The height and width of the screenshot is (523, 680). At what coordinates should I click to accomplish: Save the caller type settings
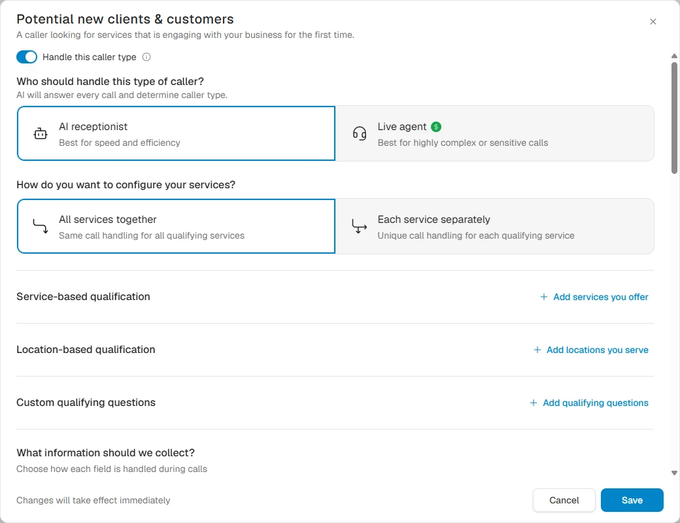coord(632,500)
